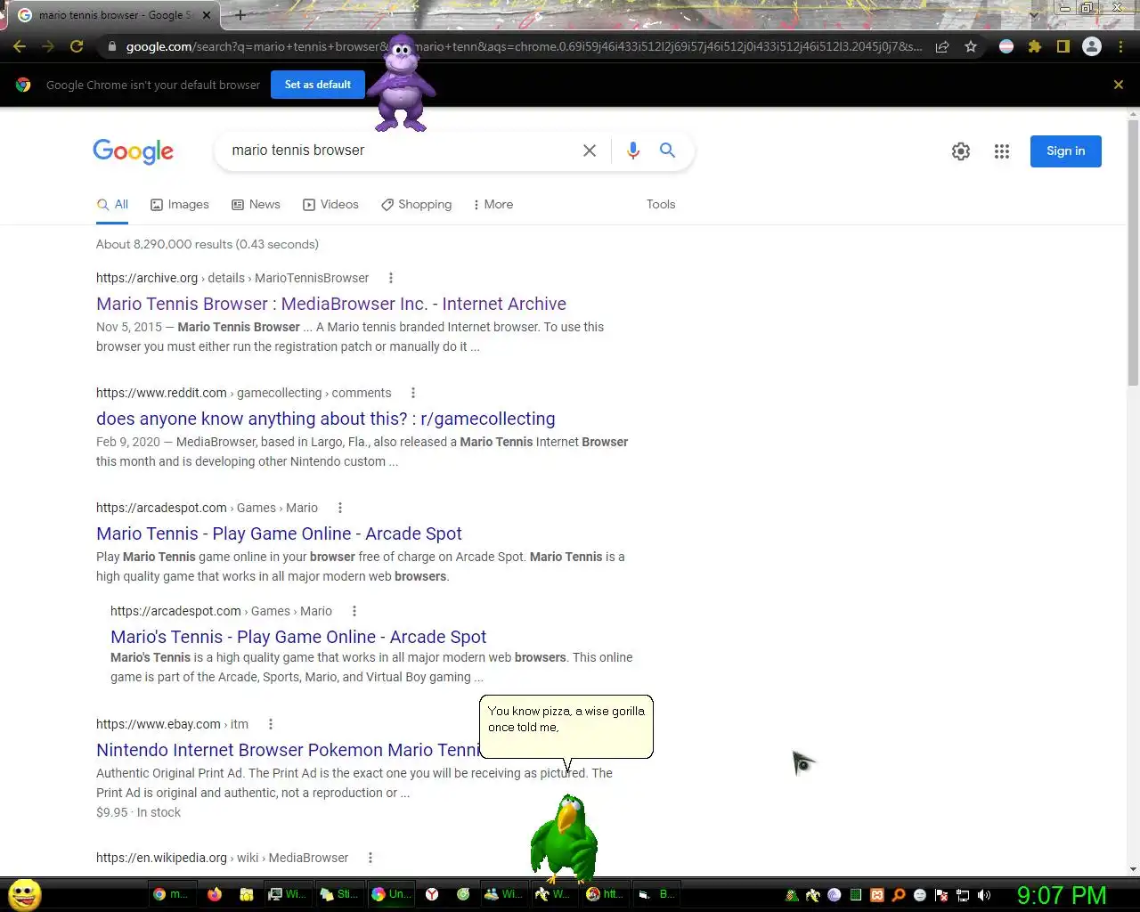Select the All results tab
The image size is (1140, 912).
click(x=113, y=205)
